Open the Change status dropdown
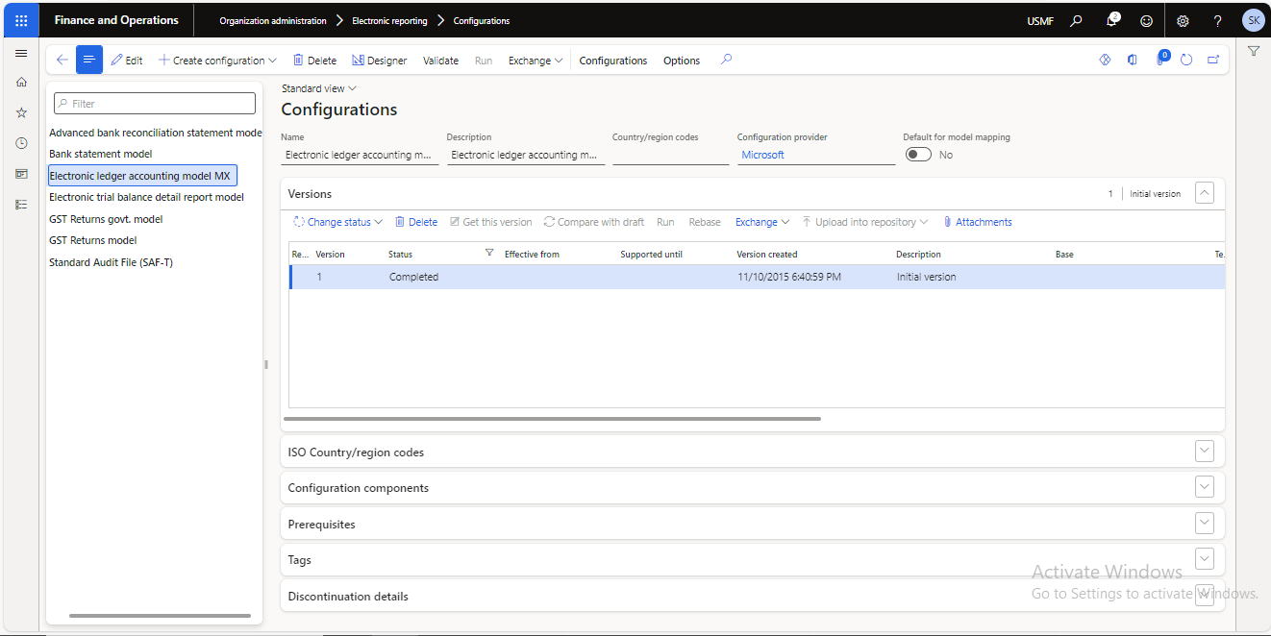The height and width of the screenshot is (636, 1271). pyautogui.click(x=337, y=222)
